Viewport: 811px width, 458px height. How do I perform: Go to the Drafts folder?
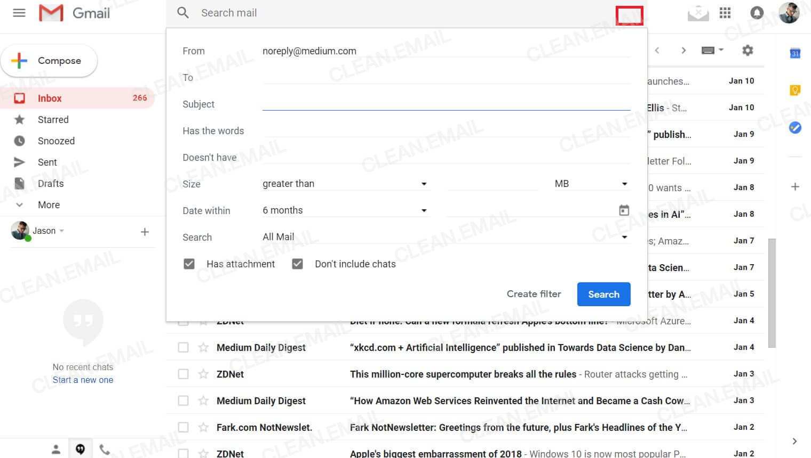click(x=51, y=184)
